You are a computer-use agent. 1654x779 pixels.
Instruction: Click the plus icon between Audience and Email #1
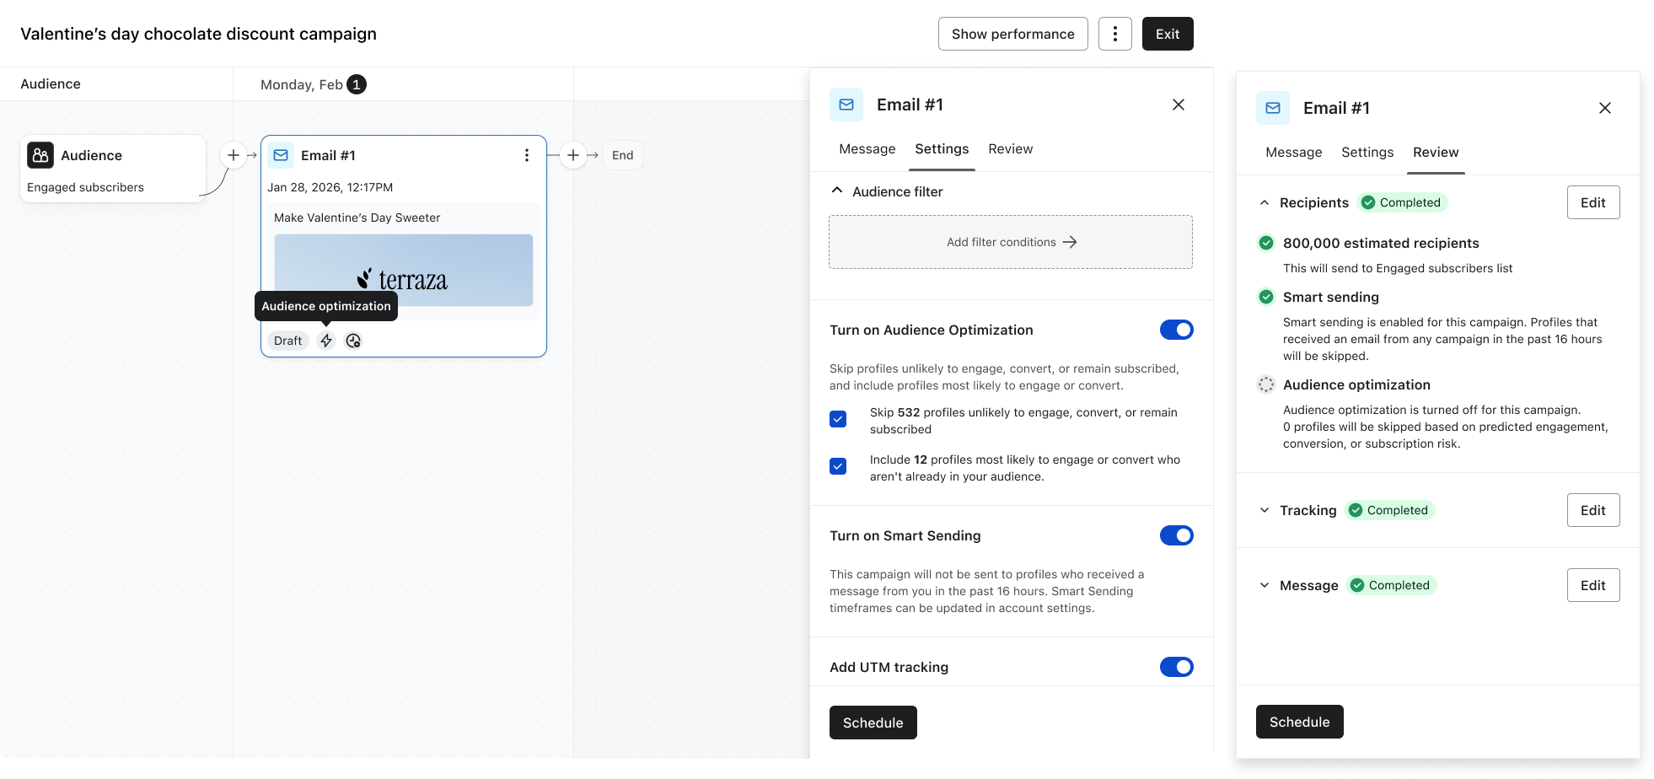[234, 154]
